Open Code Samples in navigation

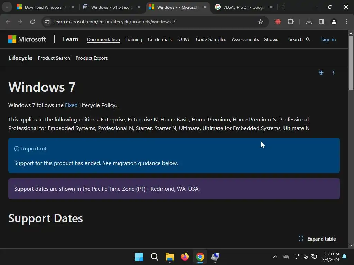pos(211,39)
